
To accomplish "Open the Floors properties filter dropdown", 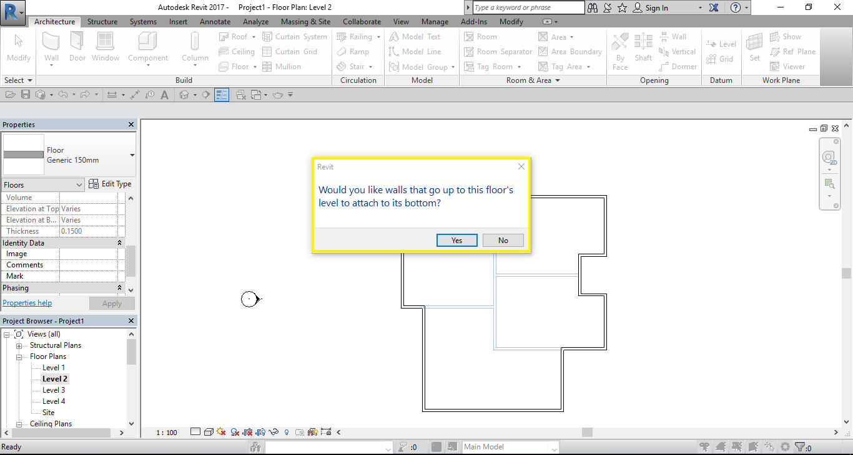I will (79, 185).
